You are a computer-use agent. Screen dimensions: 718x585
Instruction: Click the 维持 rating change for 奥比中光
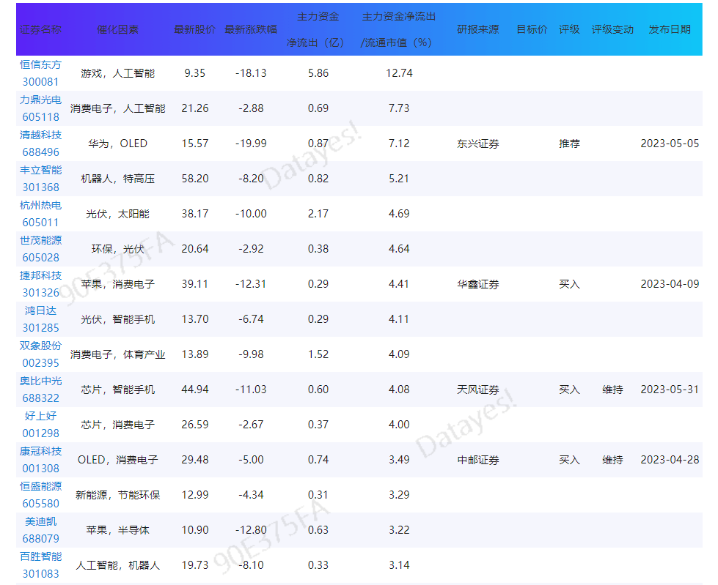pyautogui.click(x=612, y=390)
